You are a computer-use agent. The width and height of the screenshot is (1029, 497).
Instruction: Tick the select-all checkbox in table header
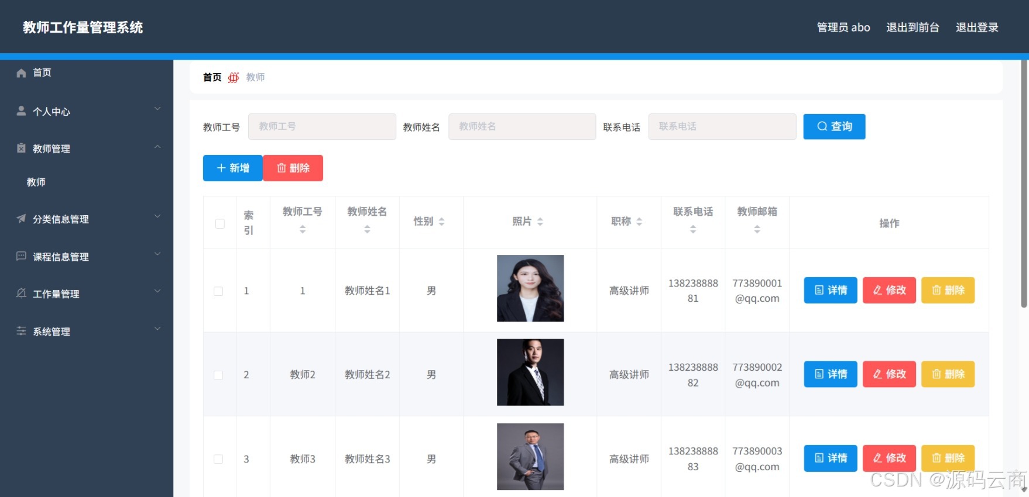(x=220, y=223)
